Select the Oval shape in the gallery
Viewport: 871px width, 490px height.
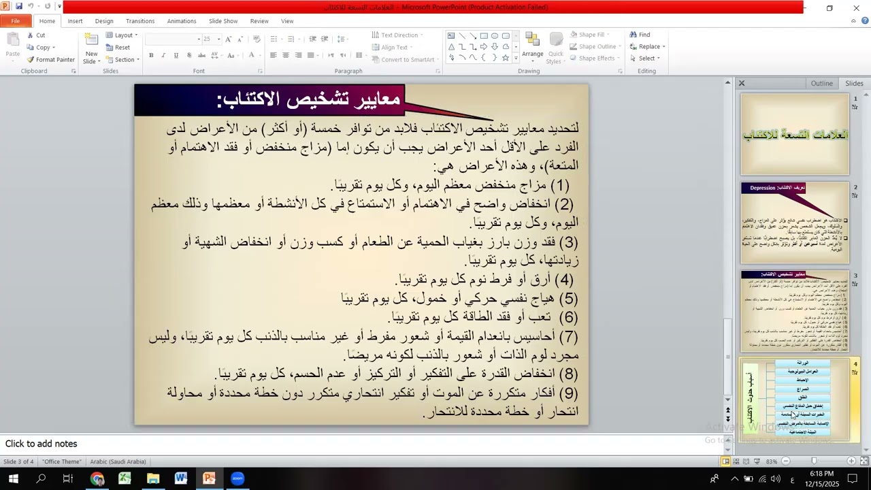[495, 36]
